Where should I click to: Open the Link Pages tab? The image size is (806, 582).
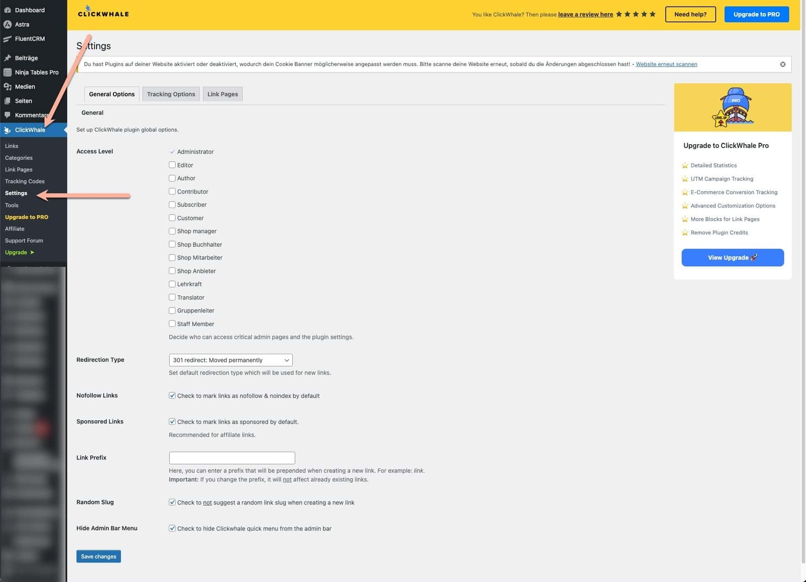(223, 94)
